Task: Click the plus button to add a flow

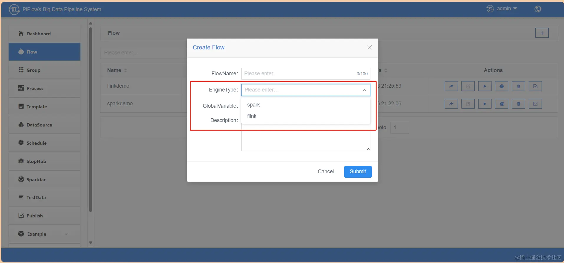Action: click(x=542, y=33)
